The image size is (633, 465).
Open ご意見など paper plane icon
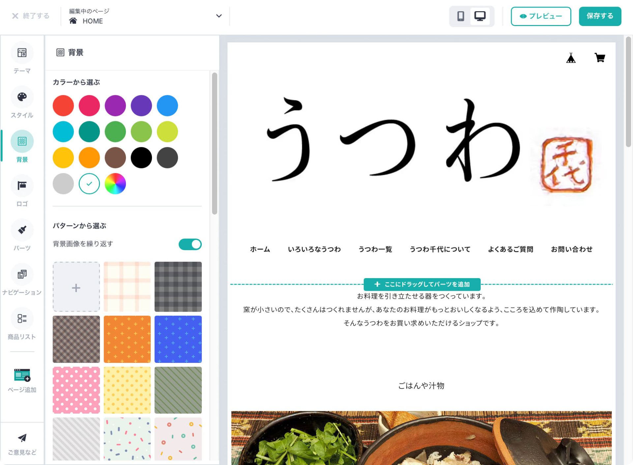22,438
